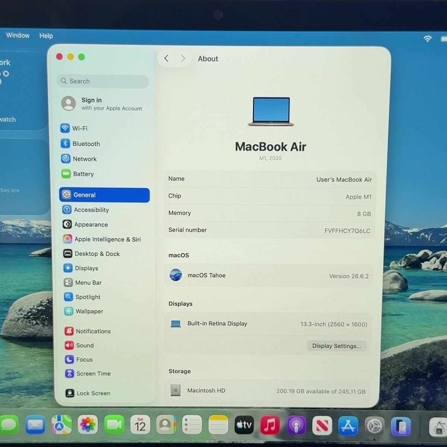The height and width of the screenshot is (447, 447).
Task: Open Contacts from the Dock
Action: point(166,425)
